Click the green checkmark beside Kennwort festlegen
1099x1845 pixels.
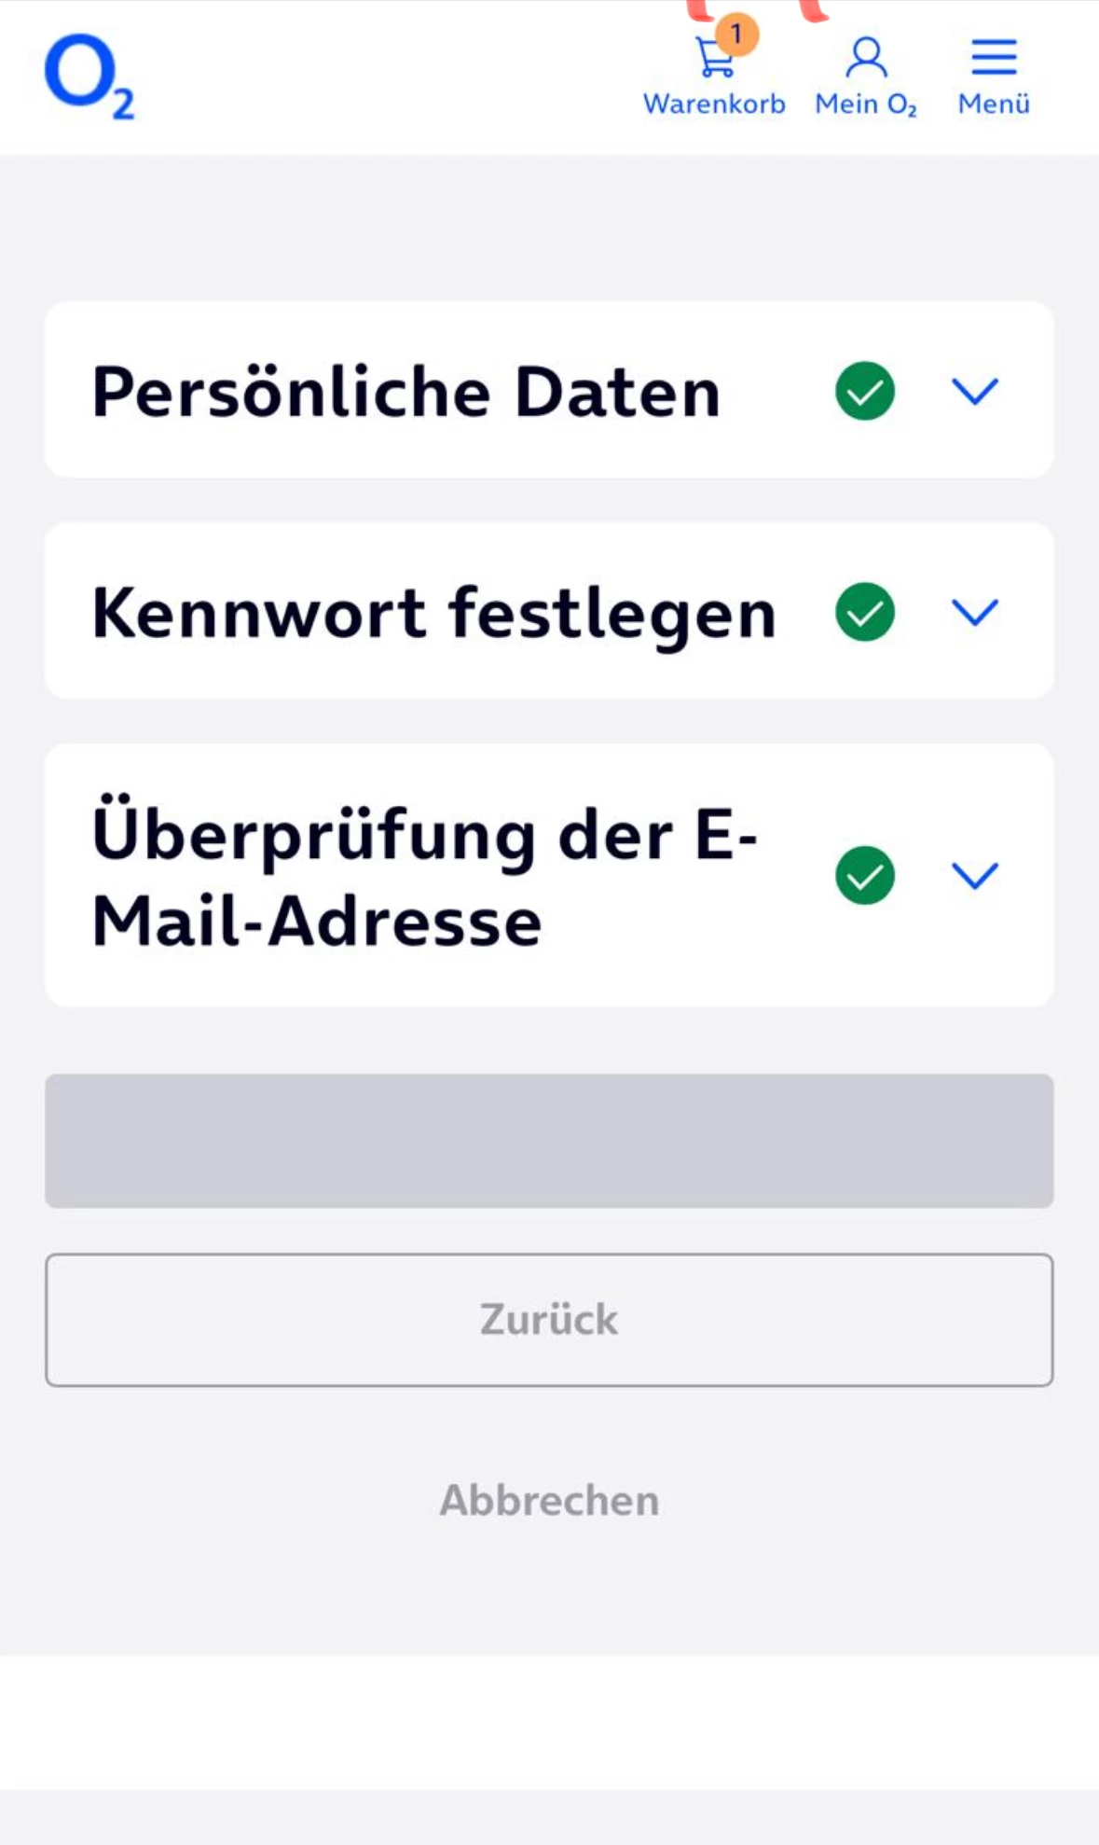pos(865,612)
